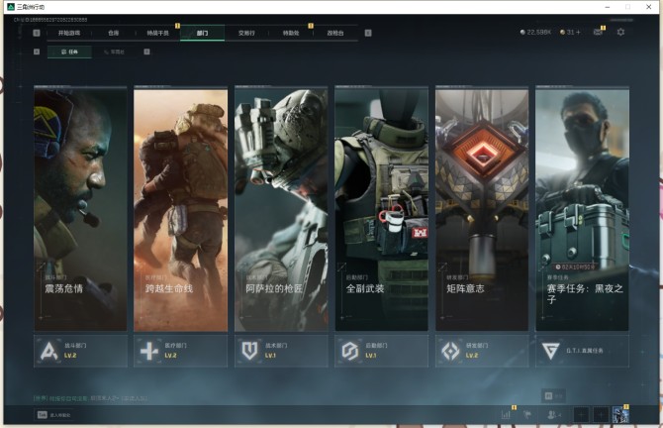Viewport: 663px width, 428px height.
Task: Switch to the 交易行 tab
Action: click(x=246, y=33)
